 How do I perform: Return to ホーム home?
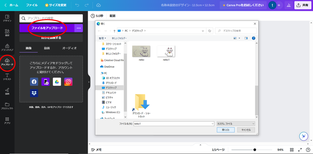click(x=11, y=5)
